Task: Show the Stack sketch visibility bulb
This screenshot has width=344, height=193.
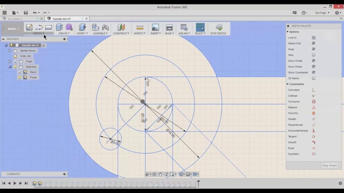Action: pyautogui.click(x=20, y=72)
